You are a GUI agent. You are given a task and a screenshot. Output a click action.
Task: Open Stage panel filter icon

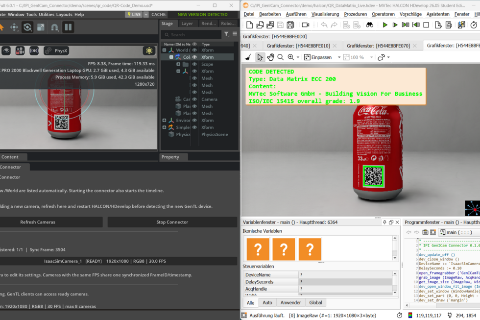226,34
